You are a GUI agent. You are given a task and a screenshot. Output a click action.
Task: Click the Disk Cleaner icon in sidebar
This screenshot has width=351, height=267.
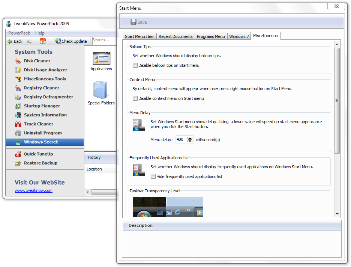point(18,61)
